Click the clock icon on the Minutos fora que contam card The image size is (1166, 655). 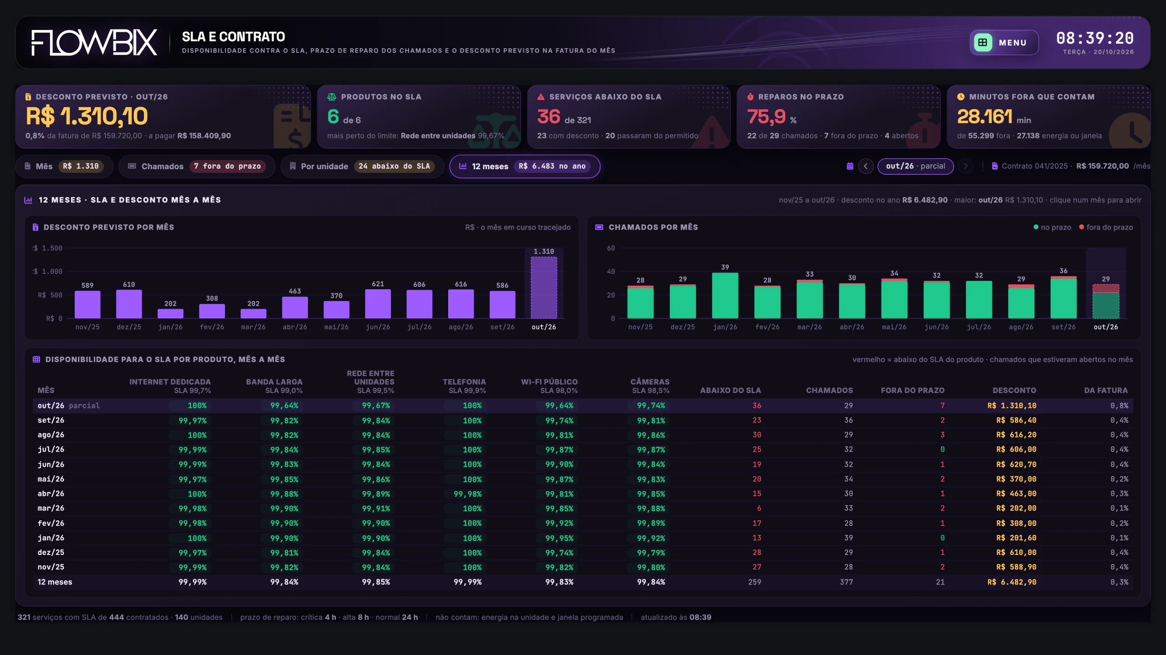point(961,96)
